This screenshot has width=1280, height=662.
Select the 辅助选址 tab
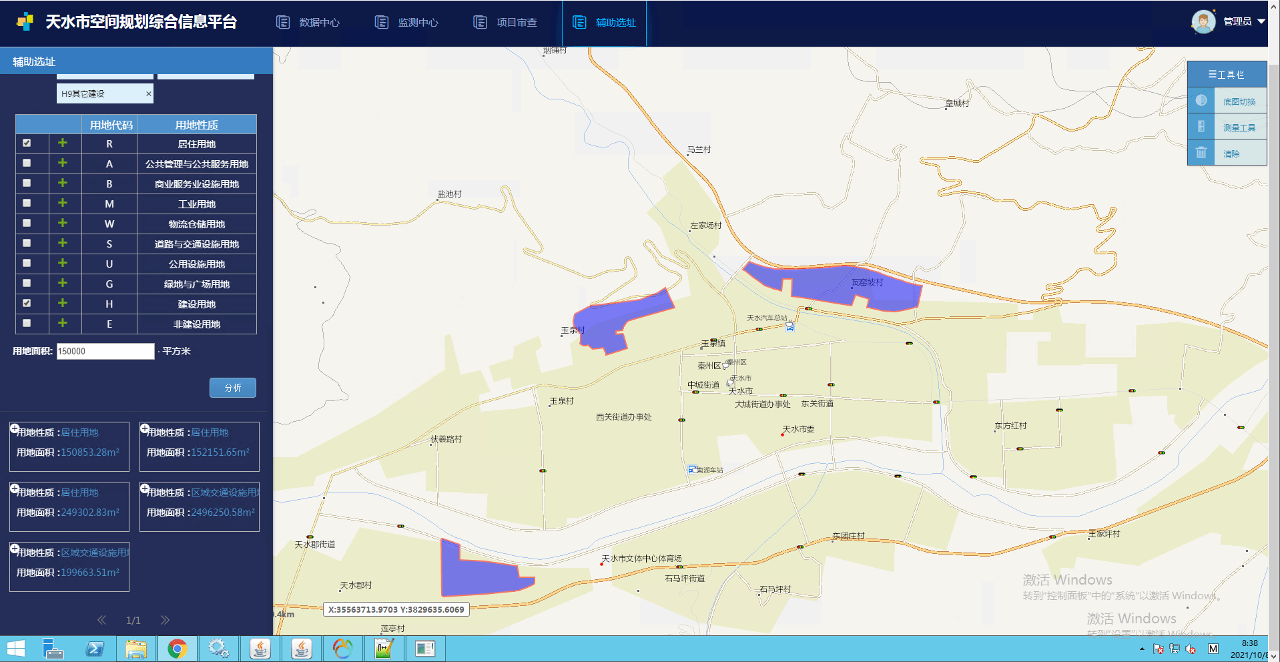pyautogui.click(x=604, y=23)
